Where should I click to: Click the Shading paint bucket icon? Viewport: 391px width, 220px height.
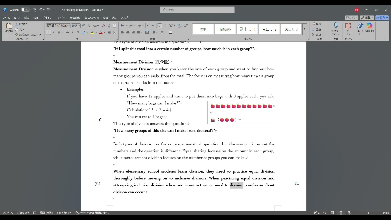[162, 32]
